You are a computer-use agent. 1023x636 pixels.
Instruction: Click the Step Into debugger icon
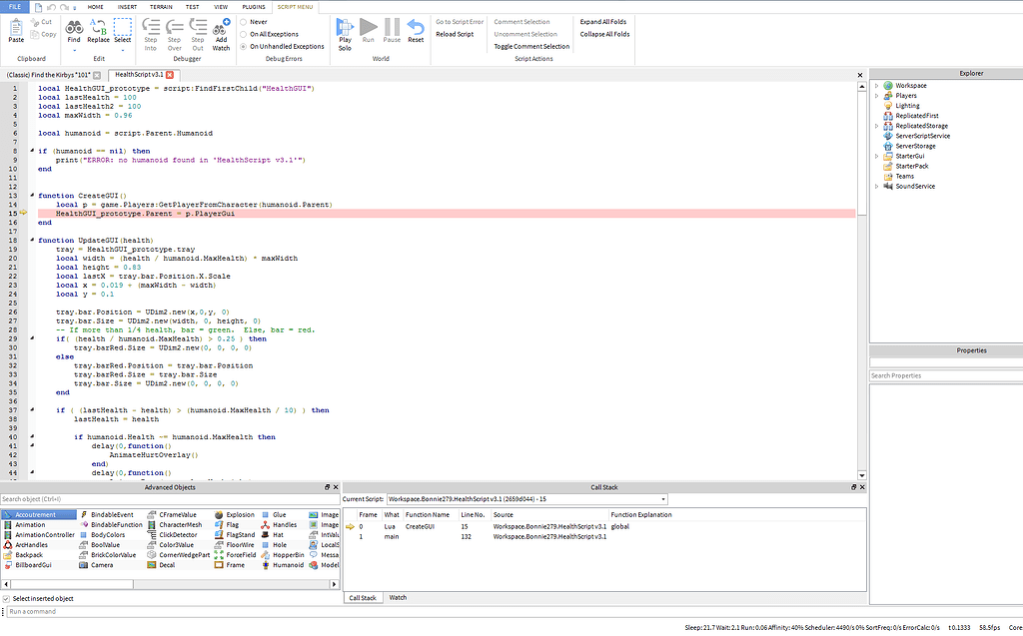pyautogui.click(x=151, y=27)
